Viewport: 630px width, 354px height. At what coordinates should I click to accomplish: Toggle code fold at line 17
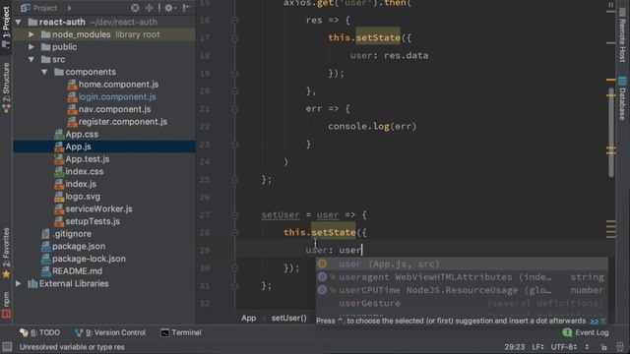[235, 37]
